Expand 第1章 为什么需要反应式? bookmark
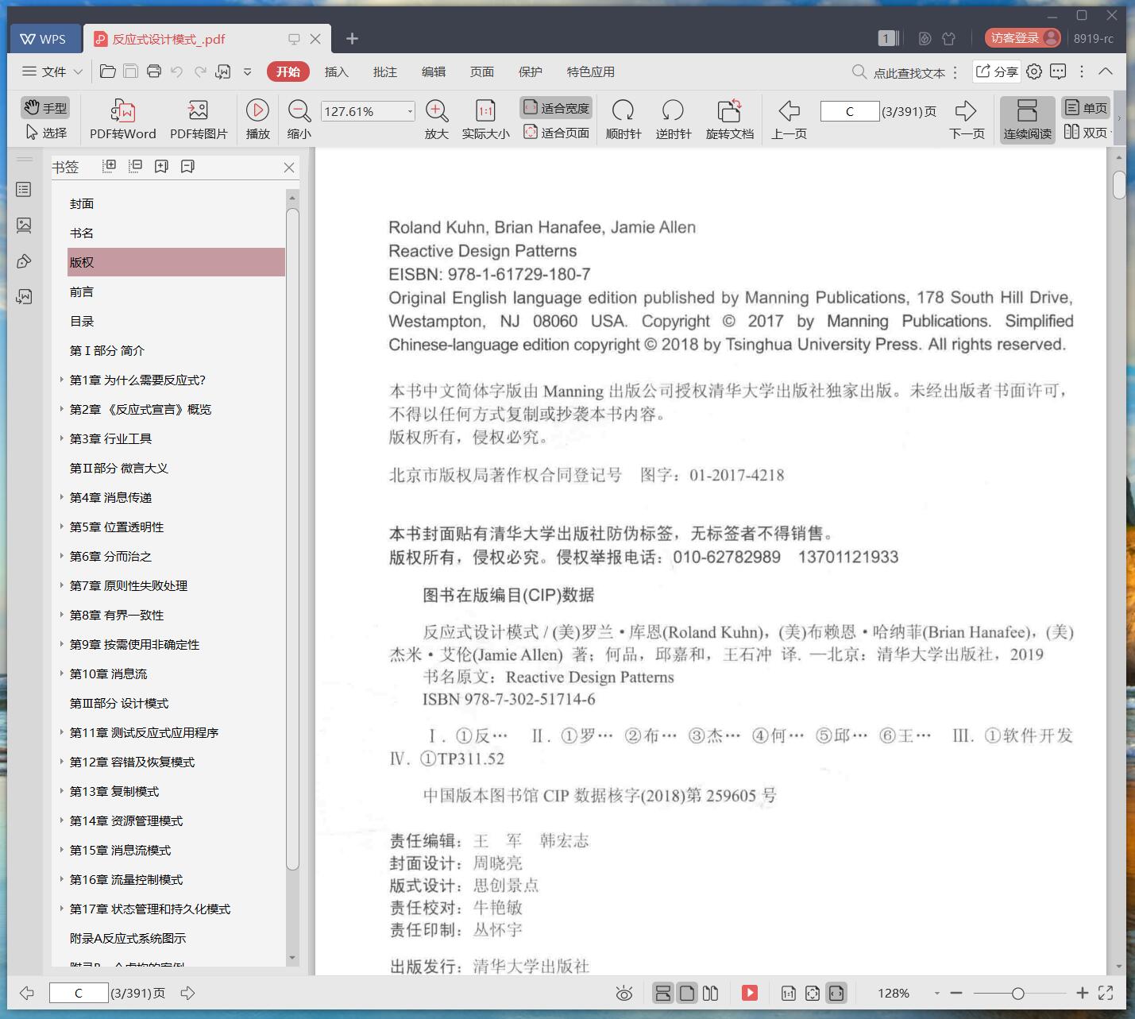The image size is (1135, 1019). 61,380
